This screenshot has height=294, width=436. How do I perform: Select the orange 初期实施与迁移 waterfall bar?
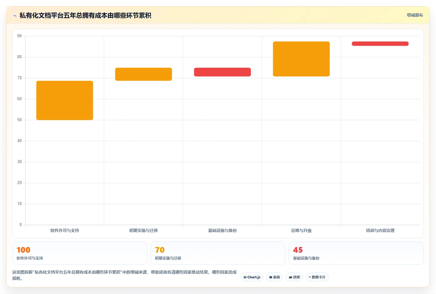click(x=143, y=74)
